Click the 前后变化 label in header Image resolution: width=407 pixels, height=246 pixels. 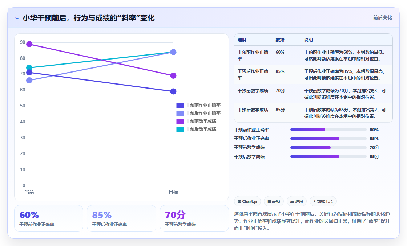pos(382,18)
